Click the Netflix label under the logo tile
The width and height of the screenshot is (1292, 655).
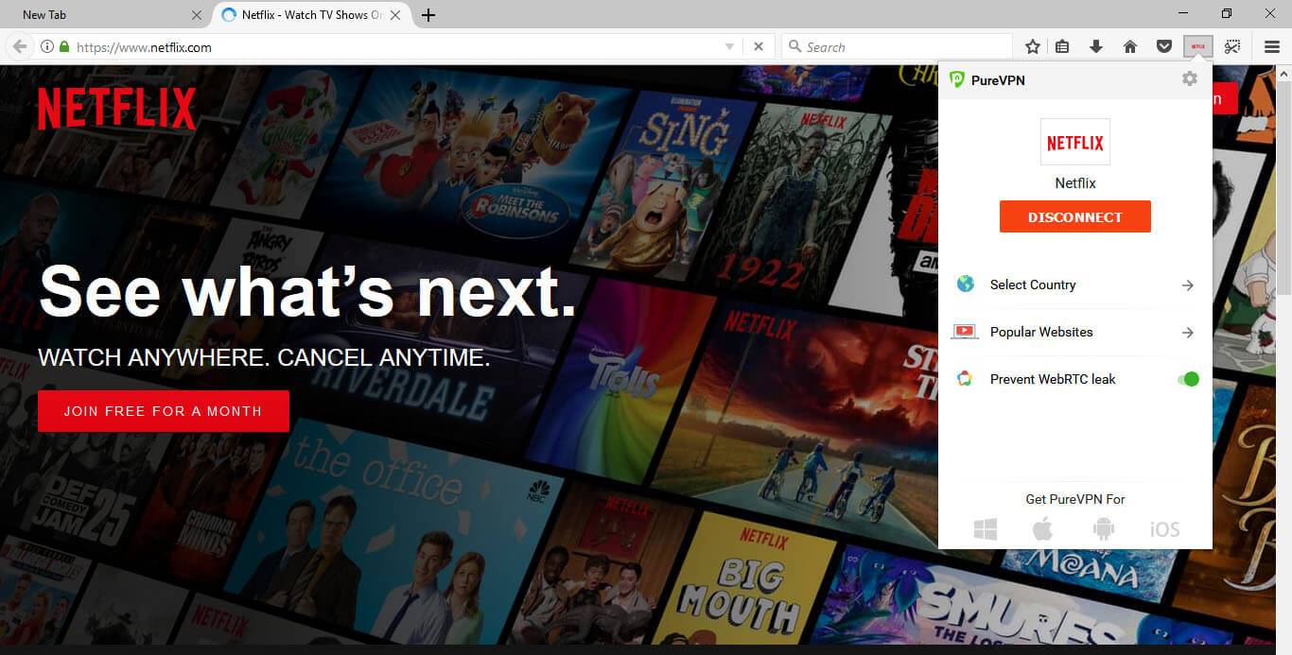[1075, 183]
